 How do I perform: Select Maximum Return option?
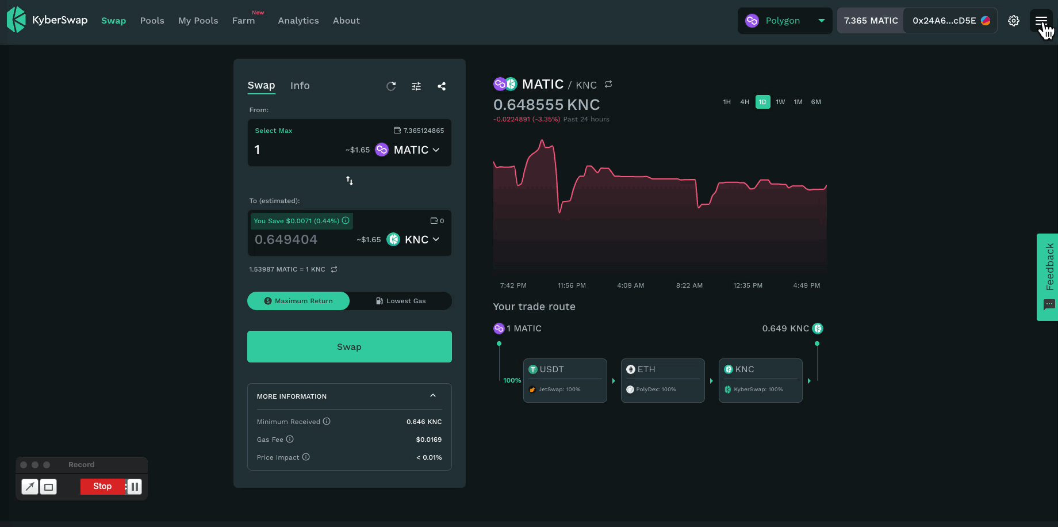298,301
